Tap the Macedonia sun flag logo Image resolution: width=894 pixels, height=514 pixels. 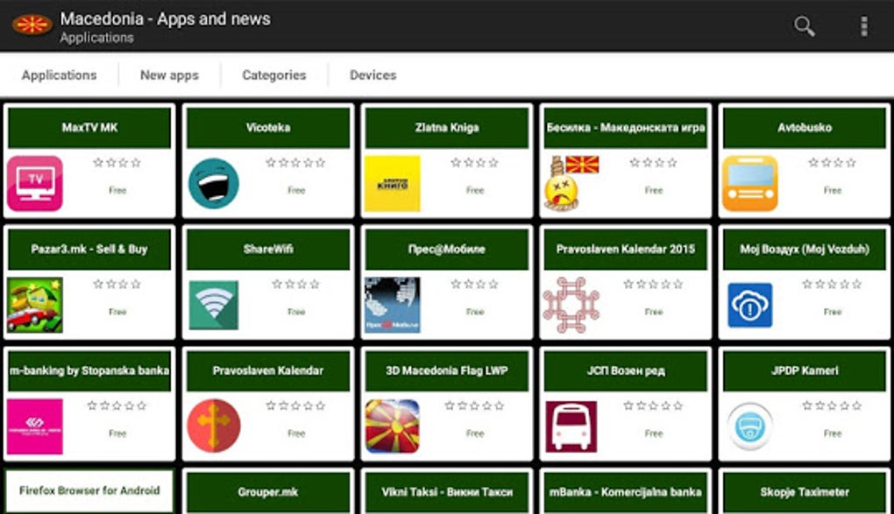click(32, 25)
